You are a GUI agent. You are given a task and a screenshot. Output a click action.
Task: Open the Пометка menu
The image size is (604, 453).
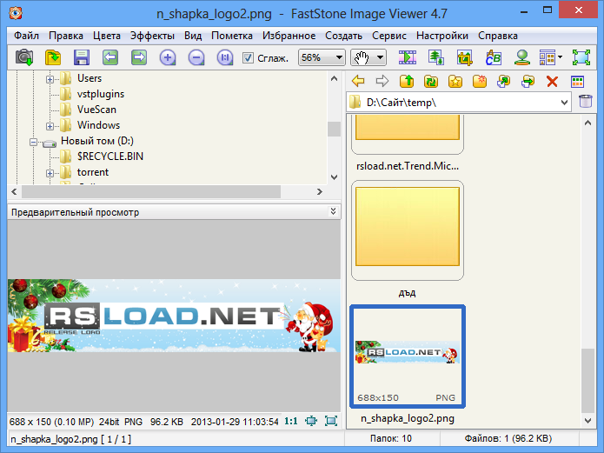click(232, 36)
